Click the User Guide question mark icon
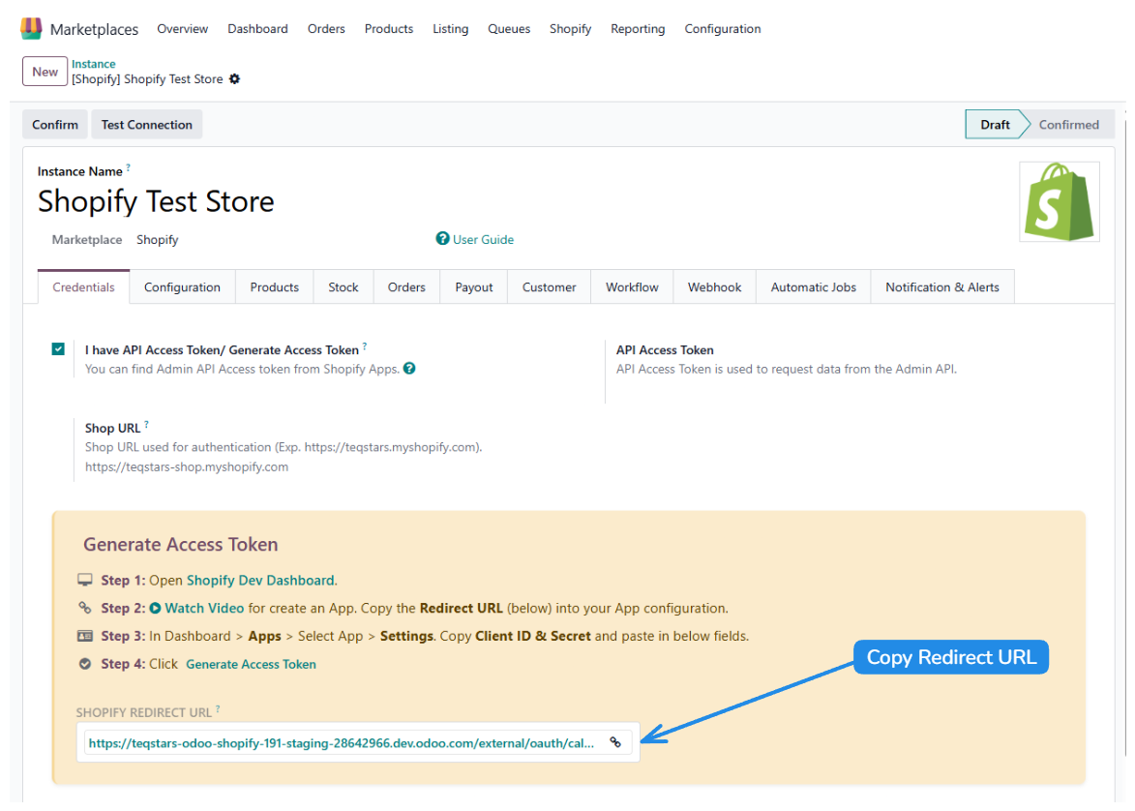1135x811 pixels. point(442,238)
